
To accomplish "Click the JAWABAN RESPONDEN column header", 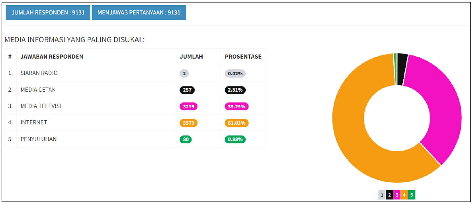I will (52, 57).
